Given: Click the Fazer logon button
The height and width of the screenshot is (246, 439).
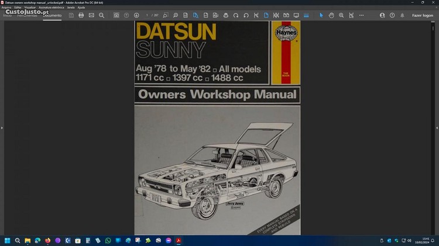Looking at the screenshot, I should pos(423,15).
